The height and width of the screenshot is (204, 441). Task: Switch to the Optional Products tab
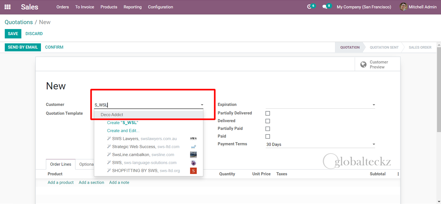tap(85, 164)
